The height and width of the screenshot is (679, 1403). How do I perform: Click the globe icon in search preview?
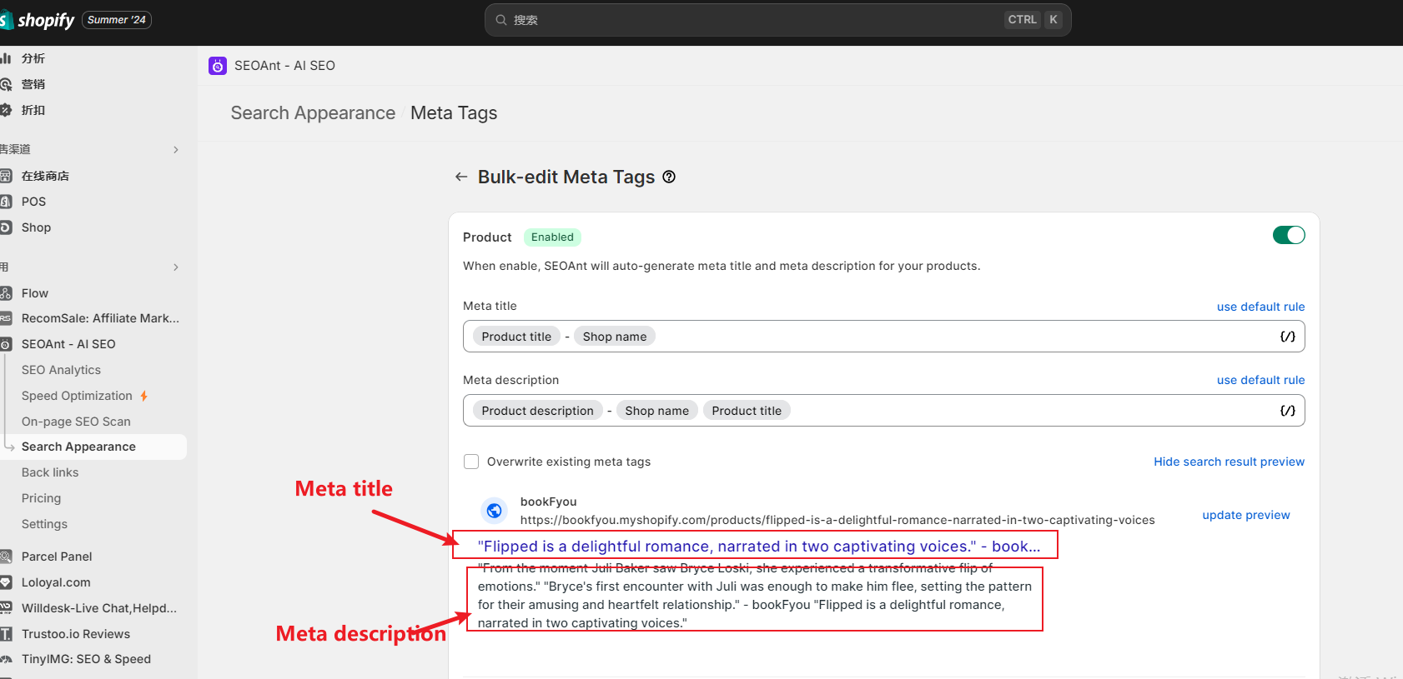click(495, 511)
